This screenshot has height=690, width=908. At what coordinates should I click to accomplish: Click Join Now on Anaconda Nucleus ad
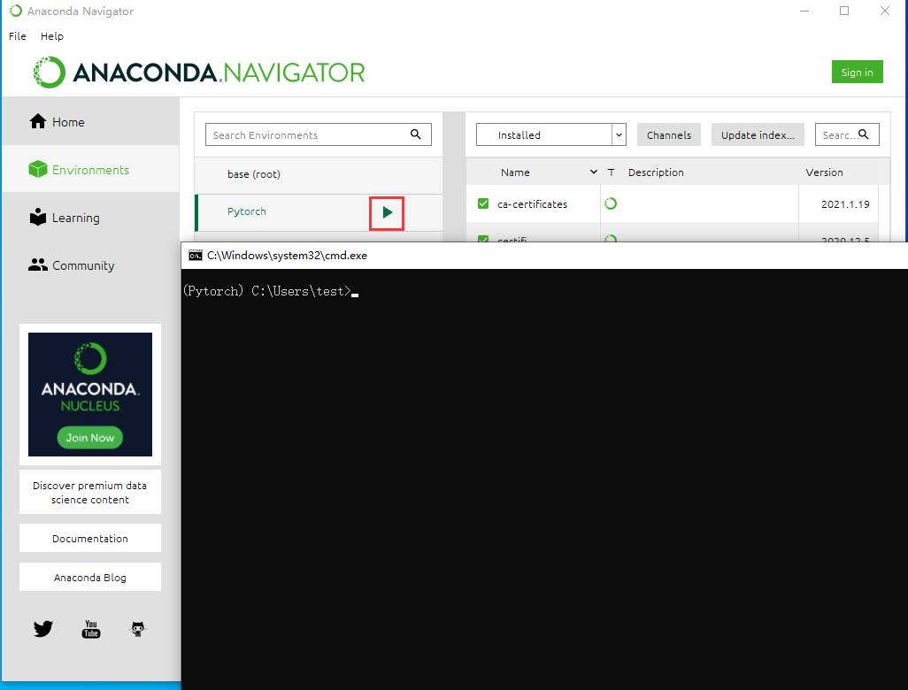[x=89, y=438]
